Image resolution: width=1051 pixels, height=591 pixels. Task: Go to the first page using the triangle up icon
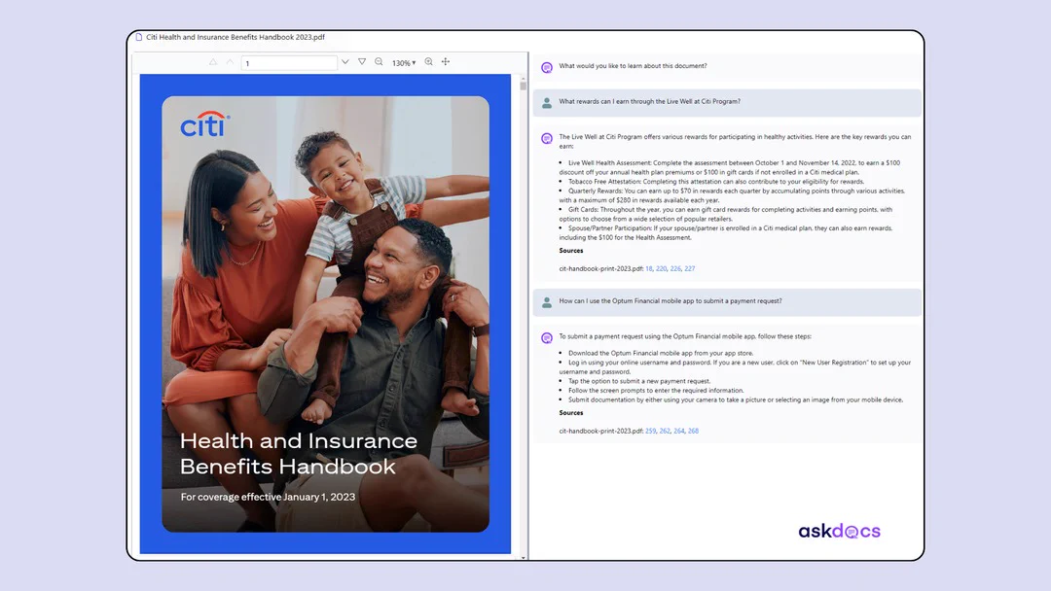coord(213,61)
